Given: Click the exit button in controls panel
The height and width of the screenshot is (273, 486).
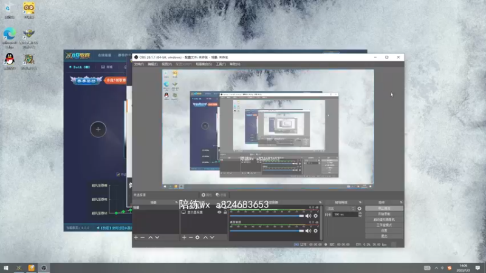Looking at the screenshot, I should click(384, 236).
